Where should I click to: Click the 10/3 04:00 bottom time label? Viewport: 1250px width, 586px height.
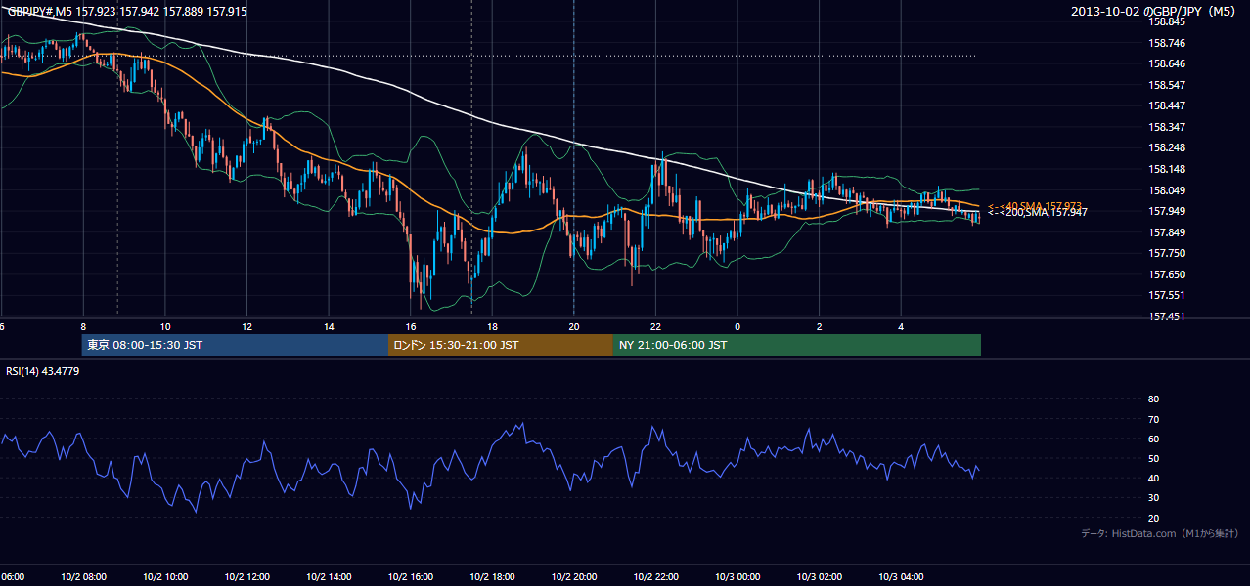coord(900,577)
